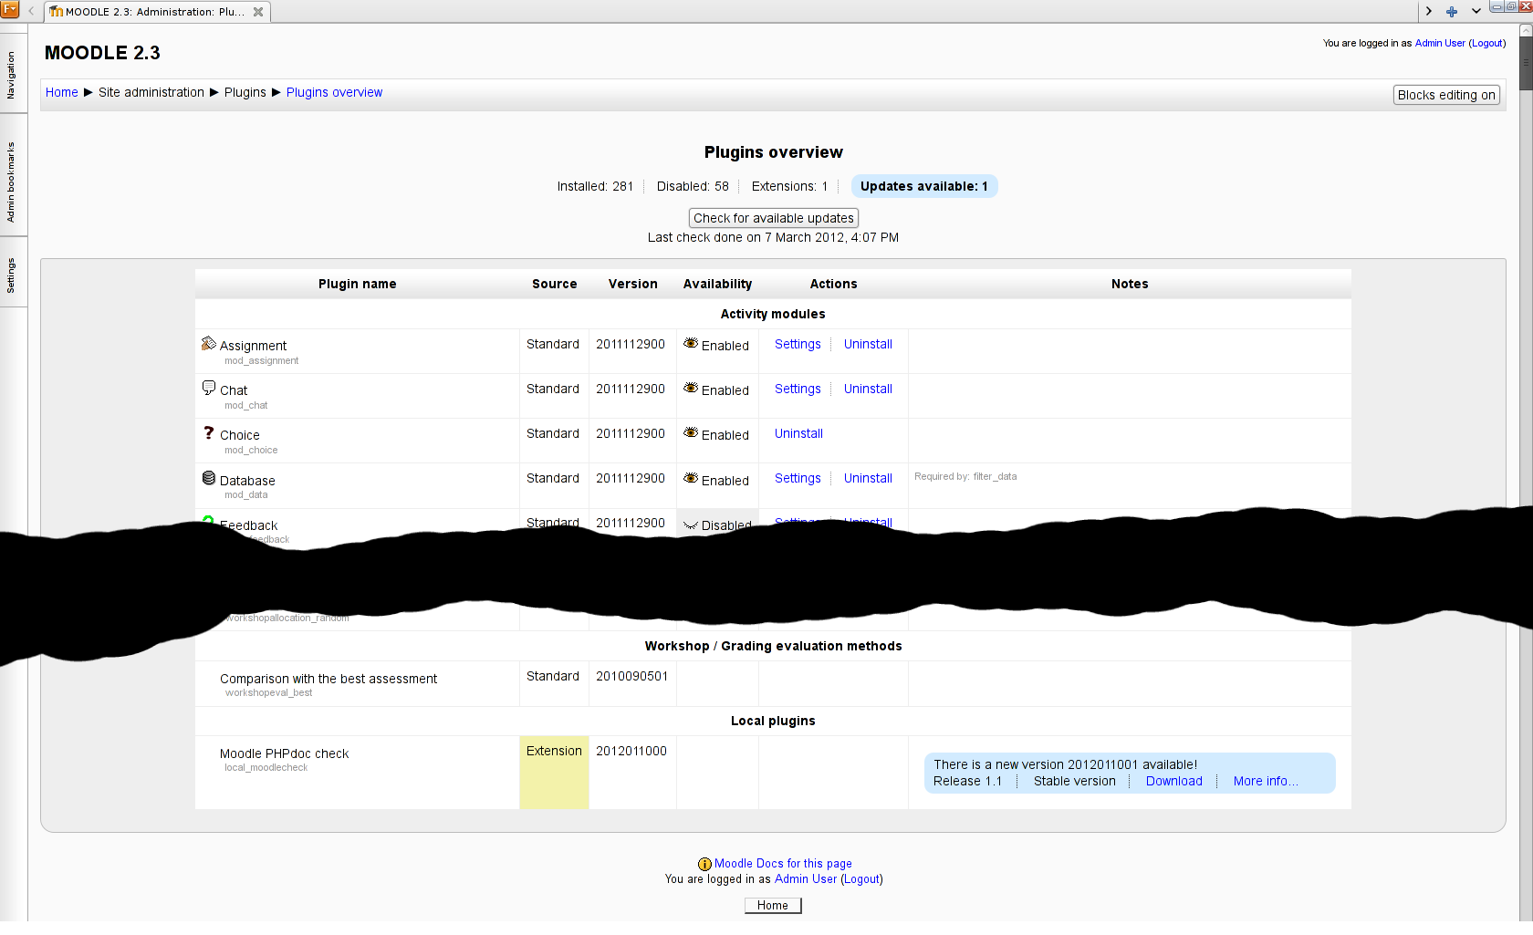Click the 'Extensions: 1' summary text
The image size is (1533, 935).
click(789, 186)
